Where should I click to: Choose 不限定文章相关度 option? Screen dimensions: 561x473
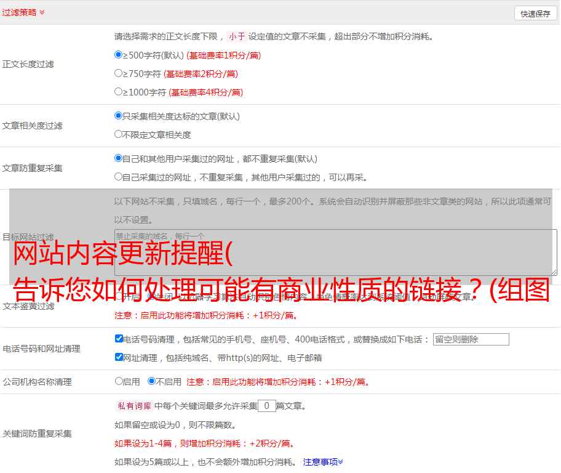coord(118,134)
